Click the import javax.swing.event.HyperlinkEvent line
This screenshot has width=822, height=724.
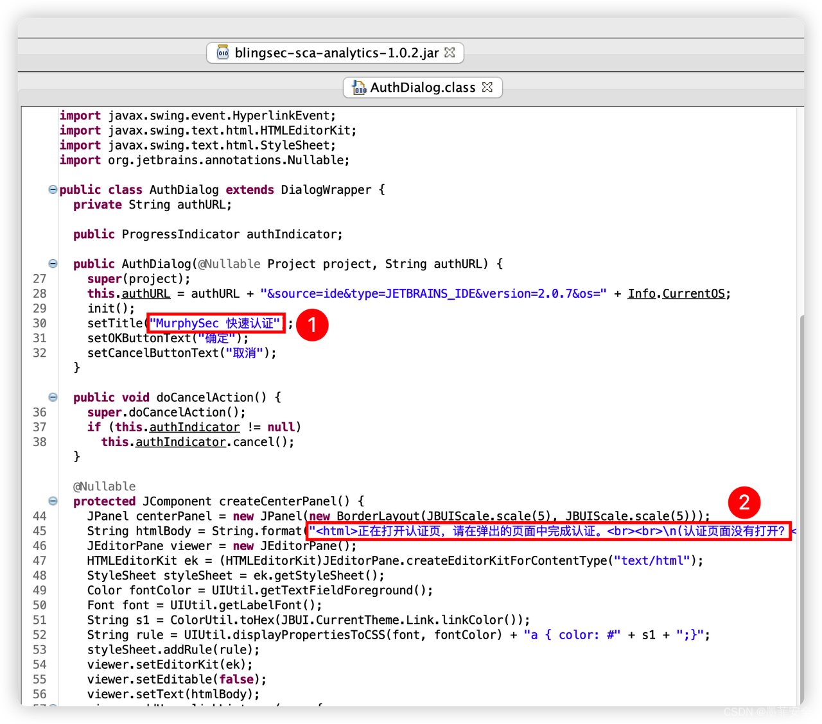click(198, 116)
